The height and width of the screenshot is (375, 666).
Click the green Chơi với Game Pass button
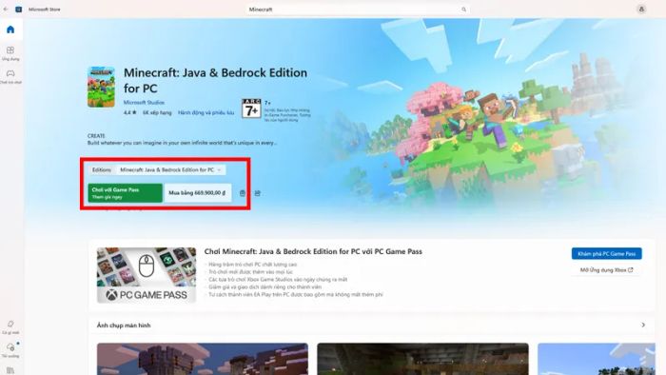125,193
